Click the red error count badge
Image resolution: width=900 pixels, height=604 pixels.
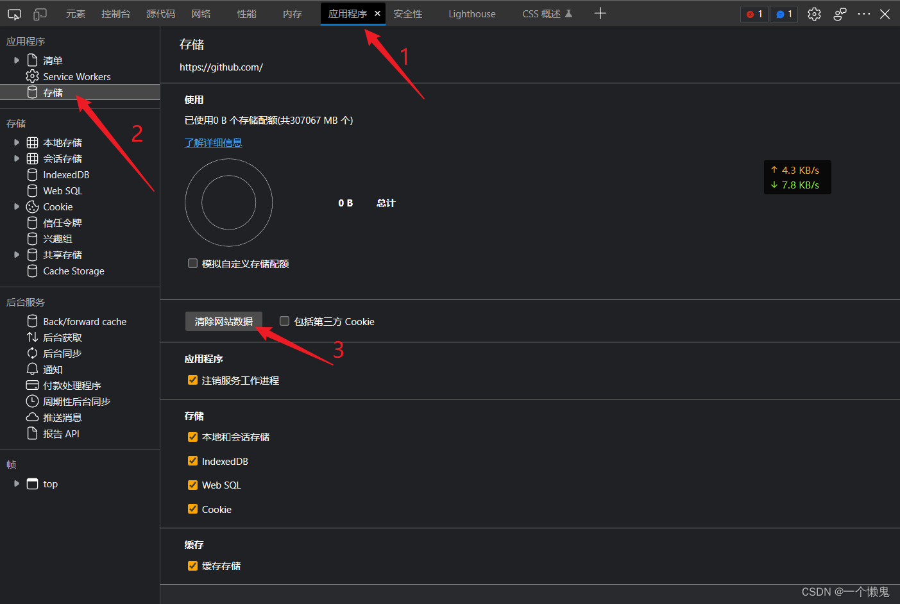(754, 14)
